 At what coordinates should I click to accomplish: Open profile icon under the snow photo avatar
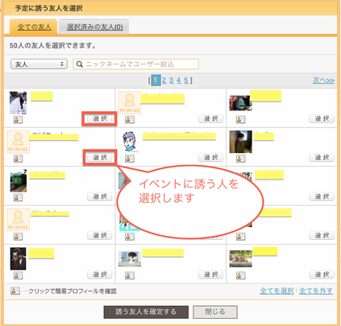pos(18,119)
